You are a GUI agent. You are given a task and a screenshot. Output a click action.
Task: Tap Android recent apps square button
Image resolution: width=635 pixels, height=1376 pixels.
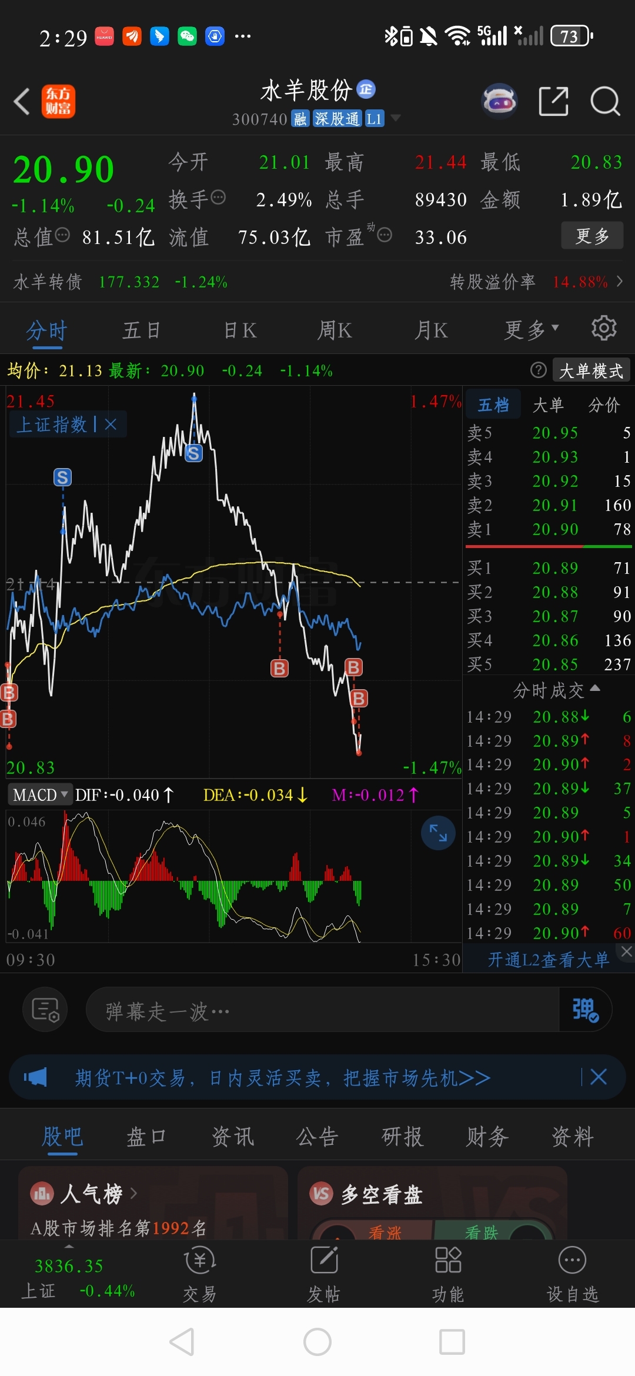click(x=452, y=1342)
